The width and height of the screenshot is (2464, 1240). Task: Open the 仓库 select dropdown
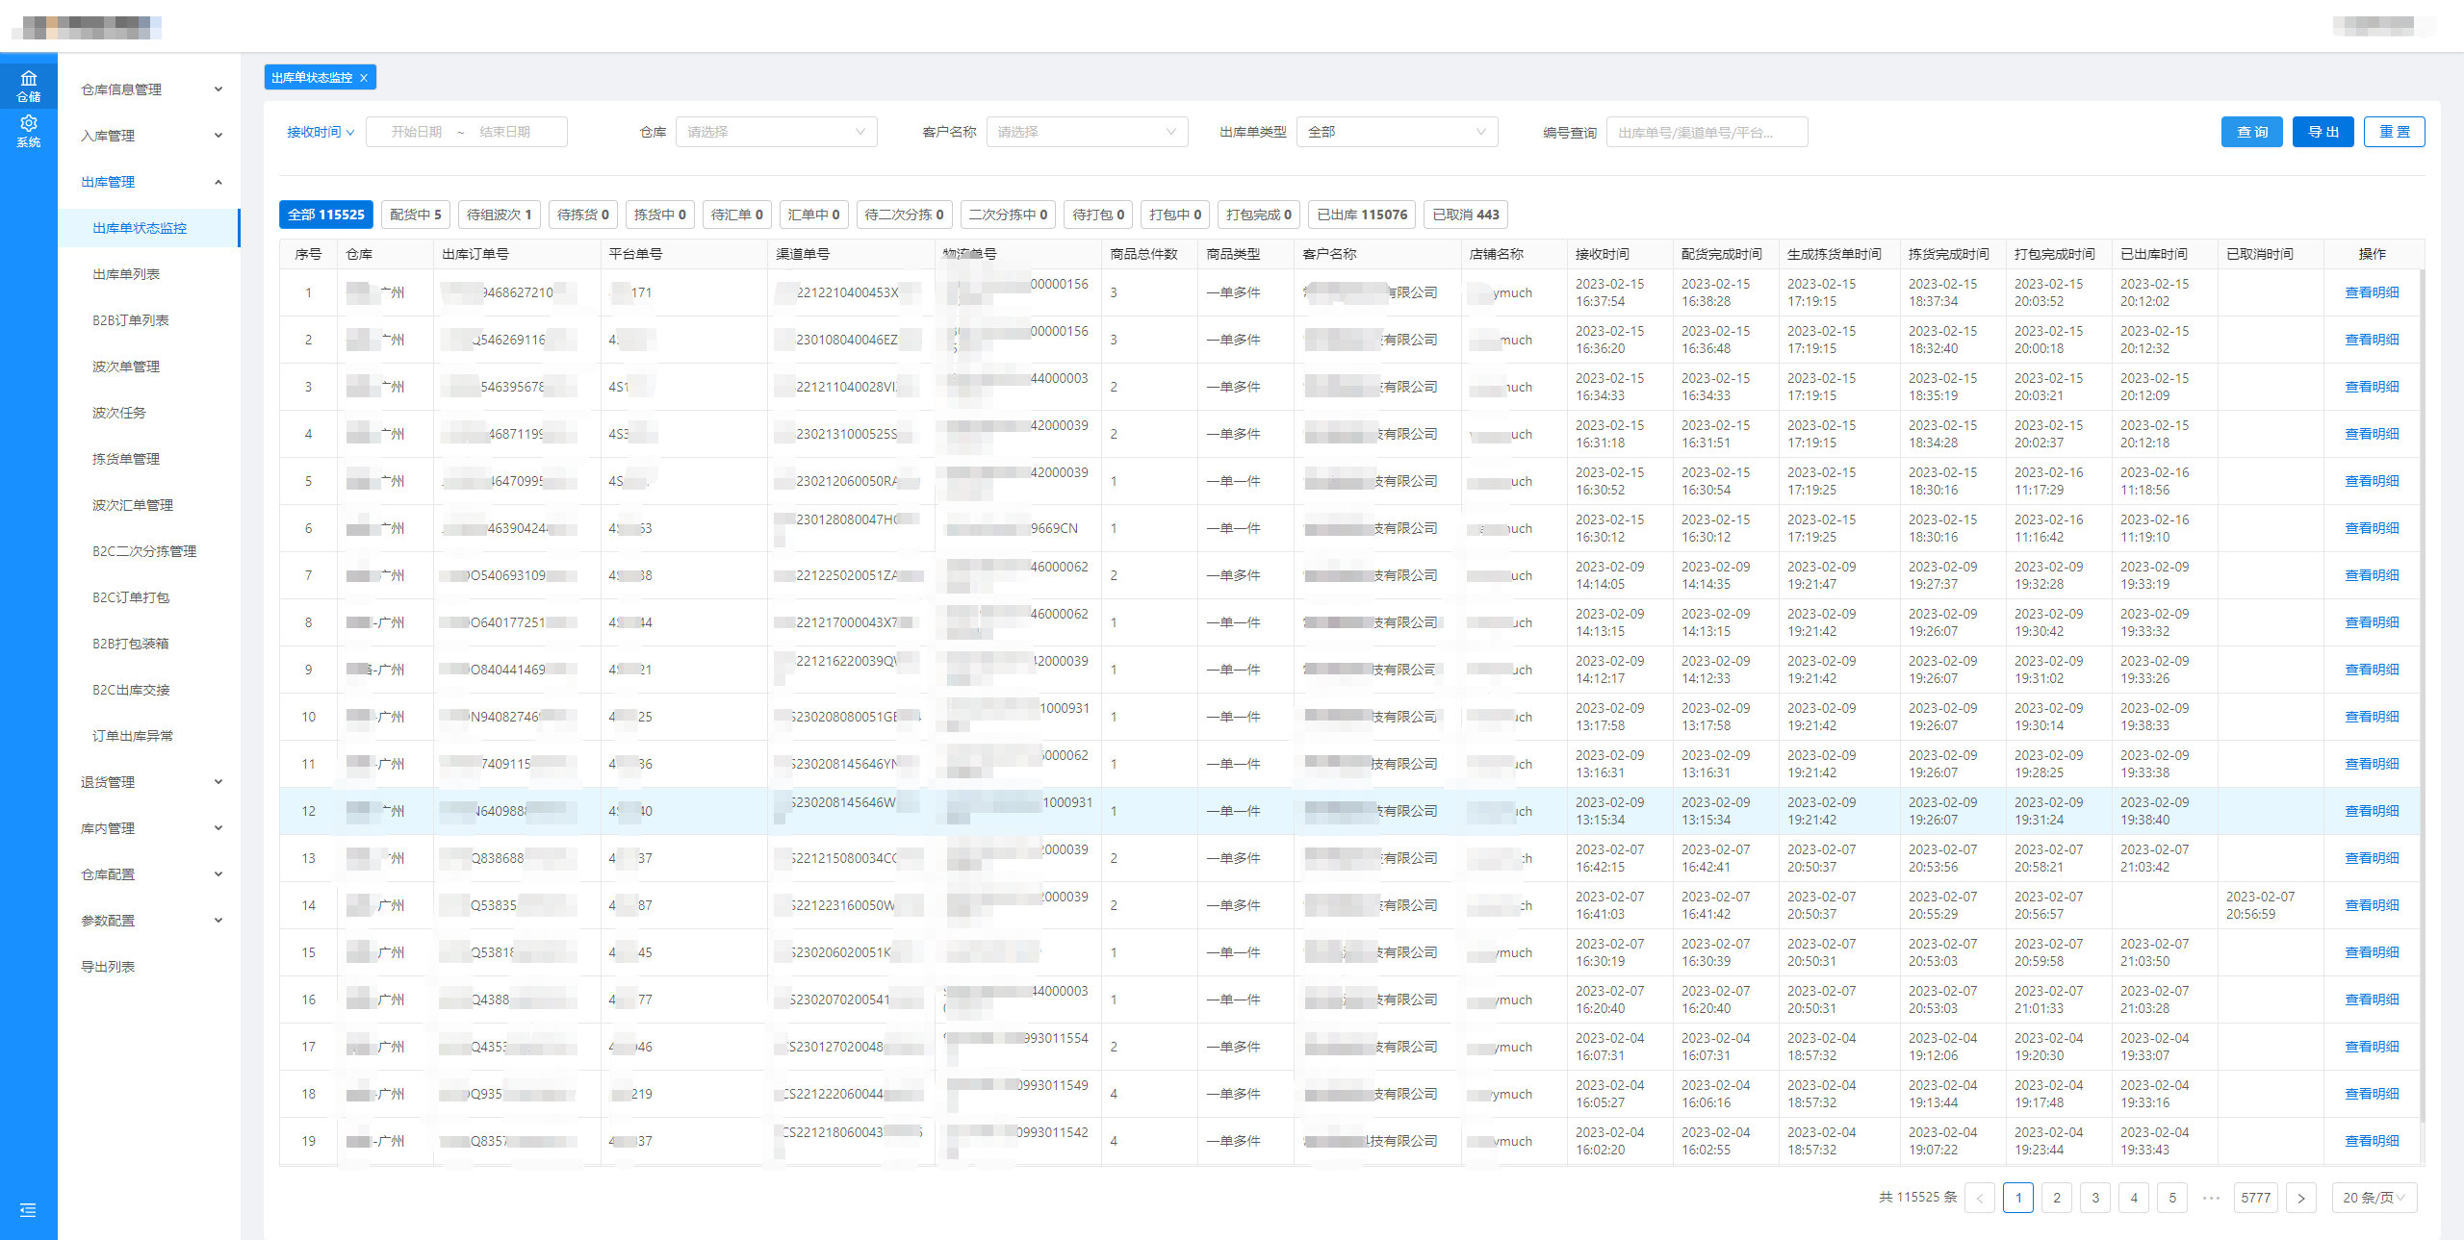coord(776,132)
